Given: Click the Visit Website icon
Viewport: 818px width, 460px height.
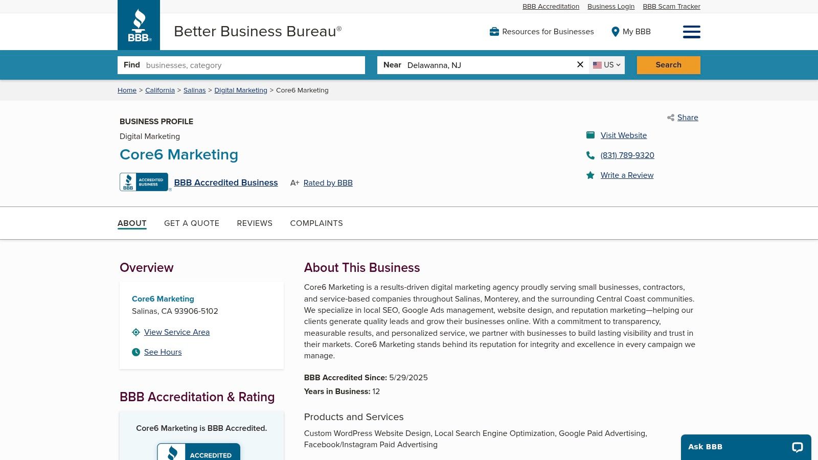Looking at the screenshot, I should (590, 135).
